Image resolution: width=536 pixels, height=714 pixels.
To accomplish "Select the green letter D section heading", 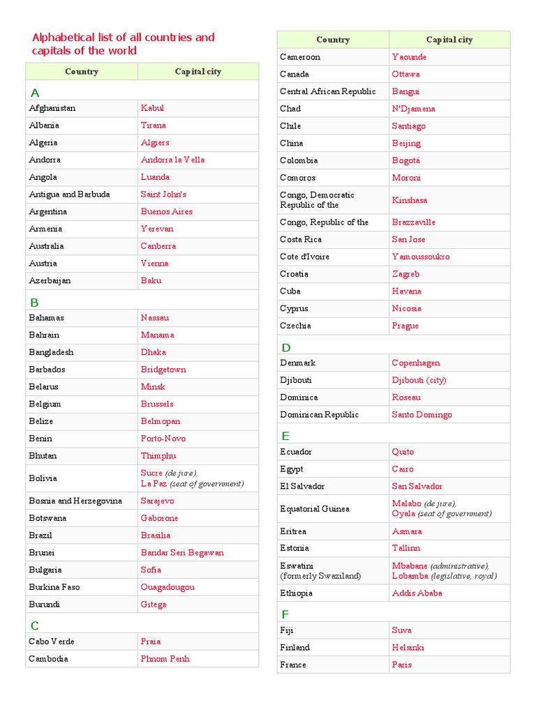I will click(x=285, y=347).
